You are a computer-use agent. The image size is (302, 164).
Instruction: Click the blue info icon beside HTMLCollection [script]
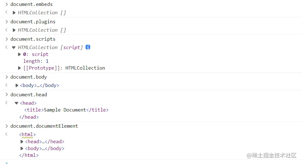click(x=88, y=47)
